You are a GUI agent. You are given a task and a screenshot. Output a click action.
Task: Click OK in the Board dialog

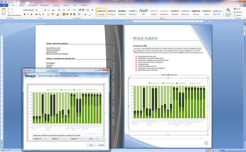pyautogui.click(x=91, y=145)
